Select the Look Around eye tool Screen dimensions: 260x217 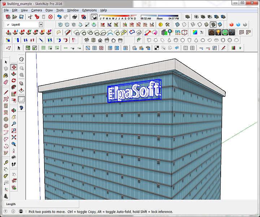pyautogui.click(x=14, y=157)
